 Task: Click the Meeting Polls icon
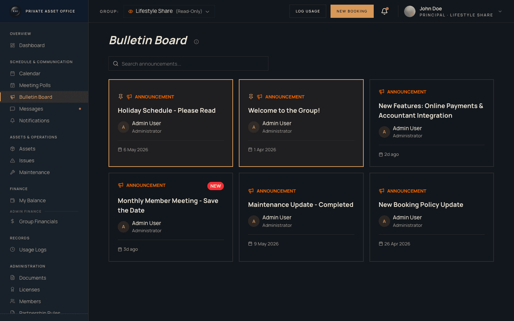12,85
